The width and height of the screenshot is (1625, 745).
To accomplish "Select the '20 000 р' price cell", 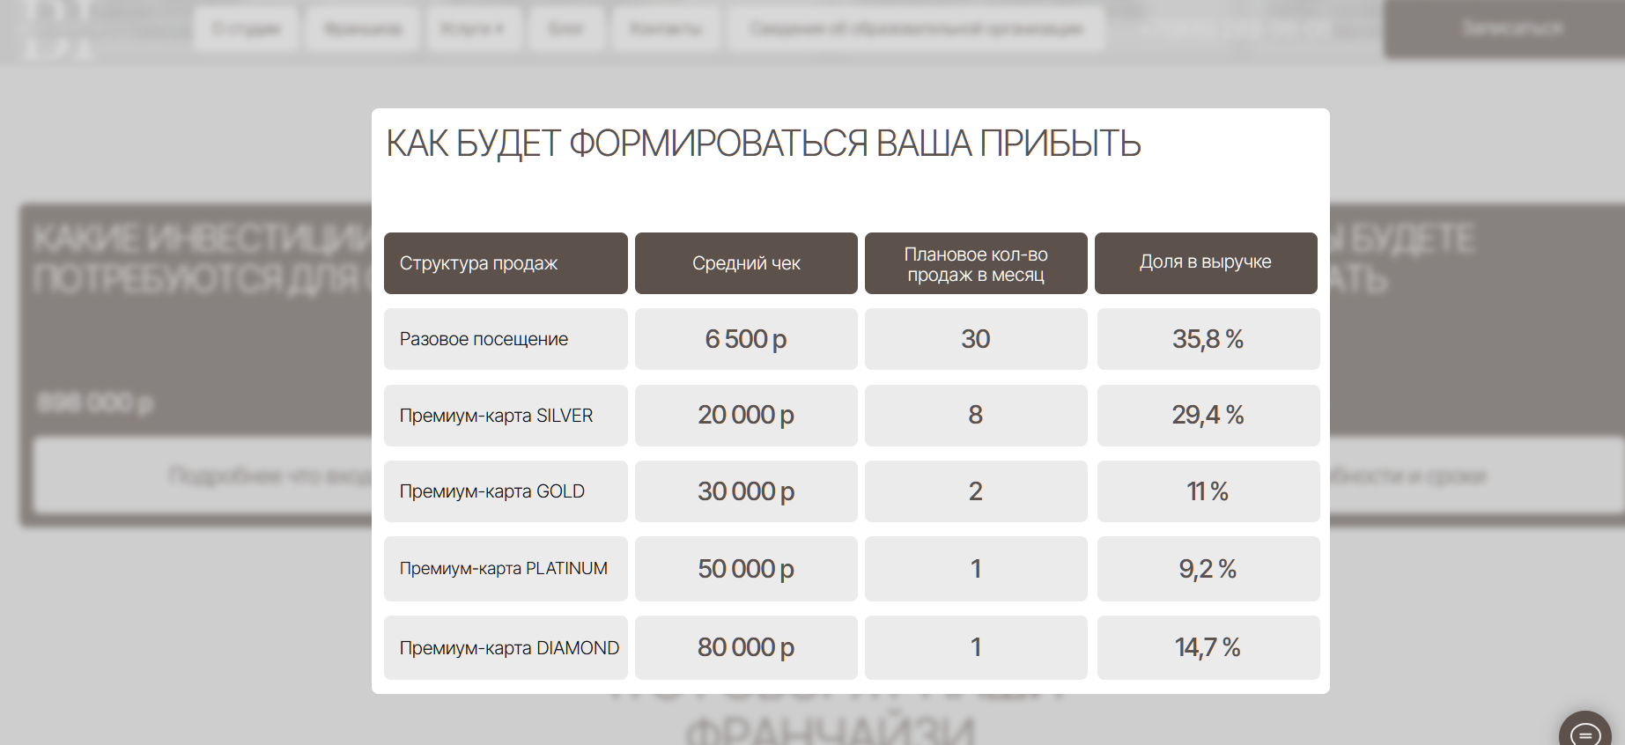I will [746, 416].
